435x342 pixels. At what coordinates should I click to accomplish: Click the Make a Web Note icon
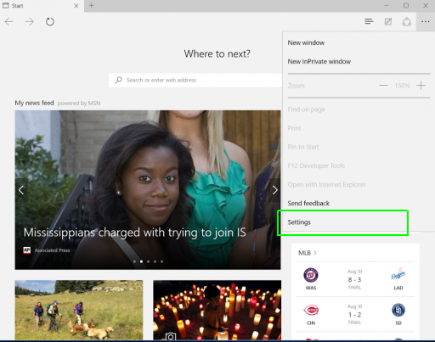coord(388,21)
